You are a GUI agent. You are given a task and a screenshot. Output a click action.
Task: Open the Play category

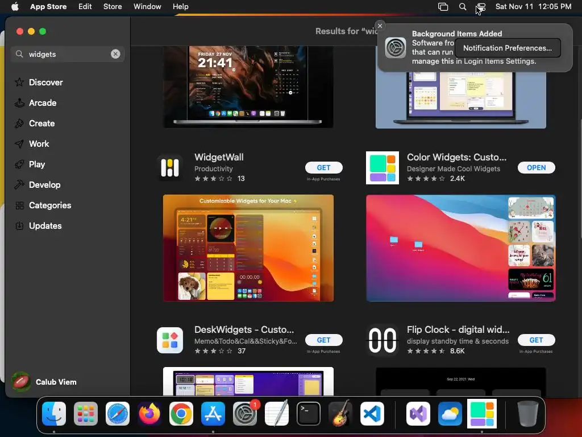click(30, 164)
